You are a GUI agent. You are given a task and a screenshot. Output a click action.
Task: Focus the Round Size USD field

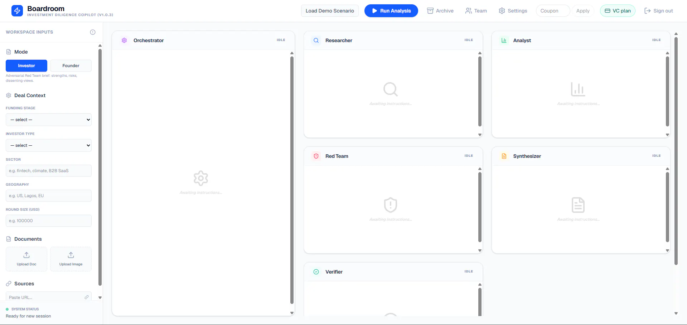[x=49, y=221]
